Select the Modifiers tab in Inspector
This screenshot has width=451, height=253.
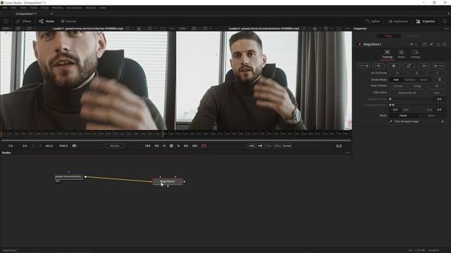coord(414,36)
